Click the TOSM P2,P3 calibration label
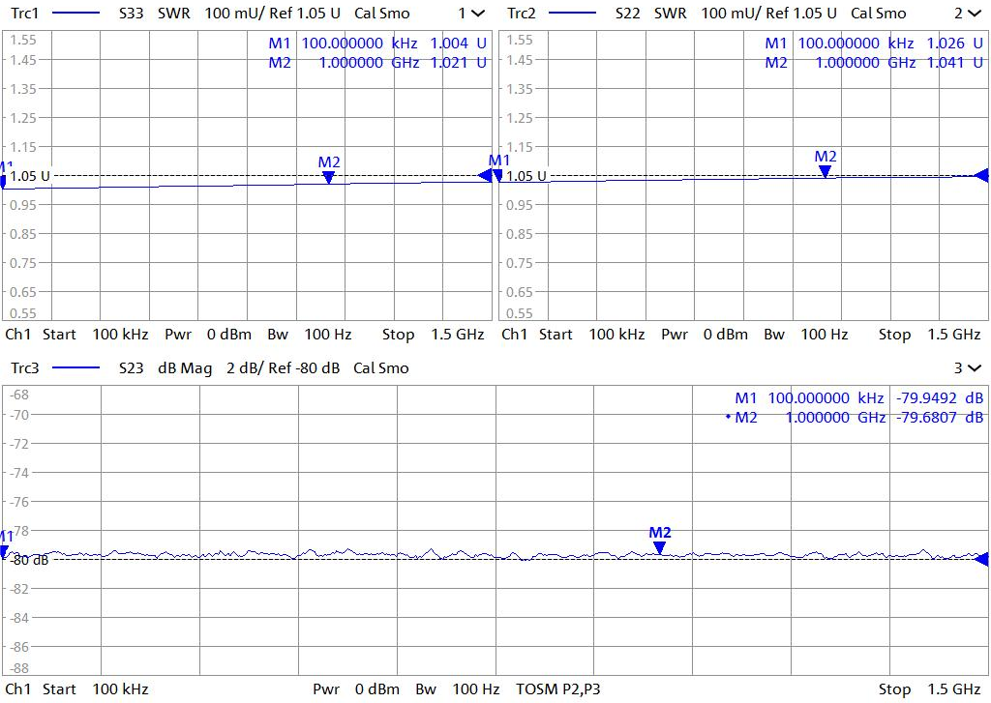The height and width of the screenshot is (703, 991). click(x=558, y=689)
